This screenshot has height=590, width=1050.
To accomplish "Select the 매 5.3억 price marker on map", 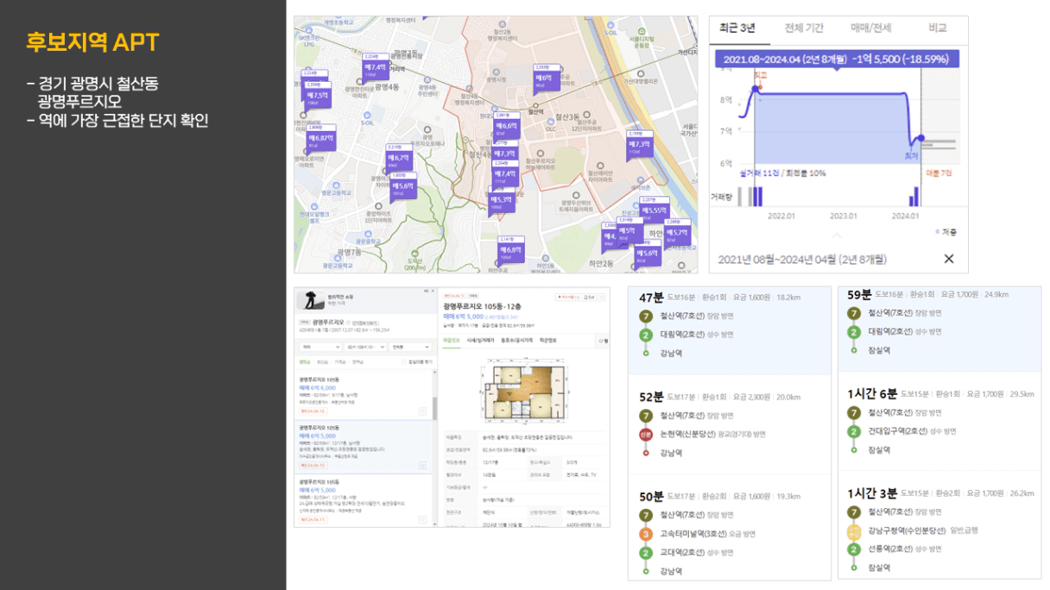I will [502, 200].
